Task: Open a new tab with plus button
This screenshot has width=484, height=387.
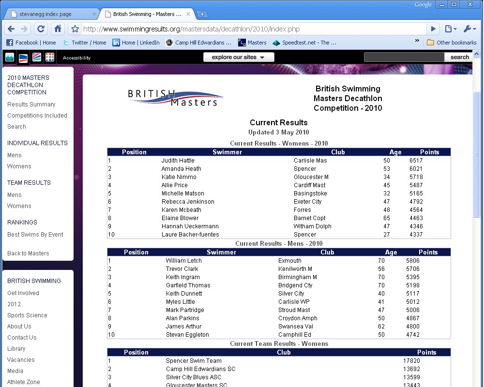Action: point(202,14)
